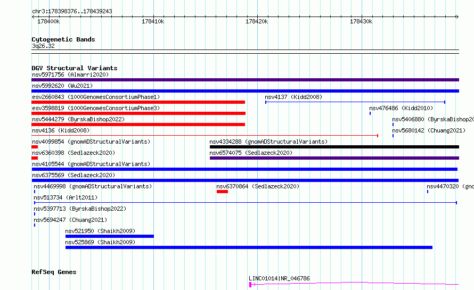This screenshot has width=474, height=290.
Task: Click the nsv4469998 (gnomADStructuralVariants) label
Action: (93, 186)
